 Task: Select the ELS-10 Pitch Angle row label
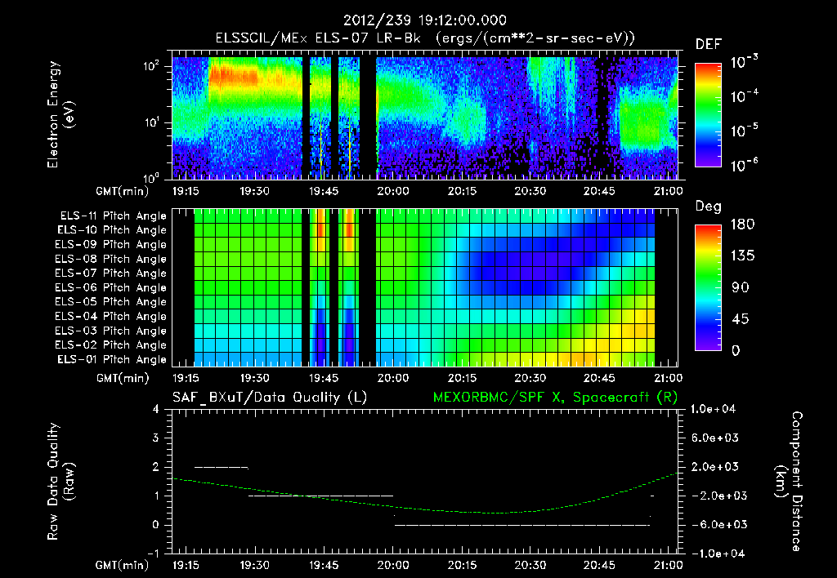point(112,230)
